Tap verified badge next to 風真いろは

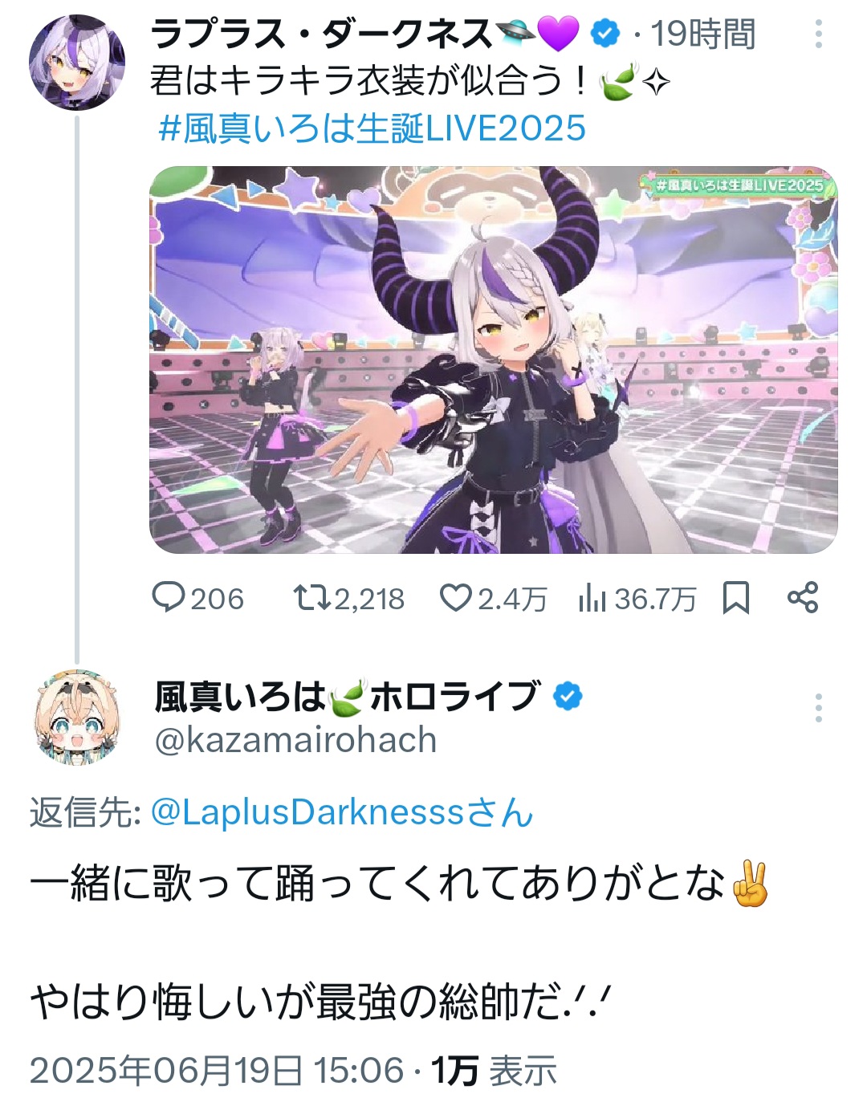point(568,696)
